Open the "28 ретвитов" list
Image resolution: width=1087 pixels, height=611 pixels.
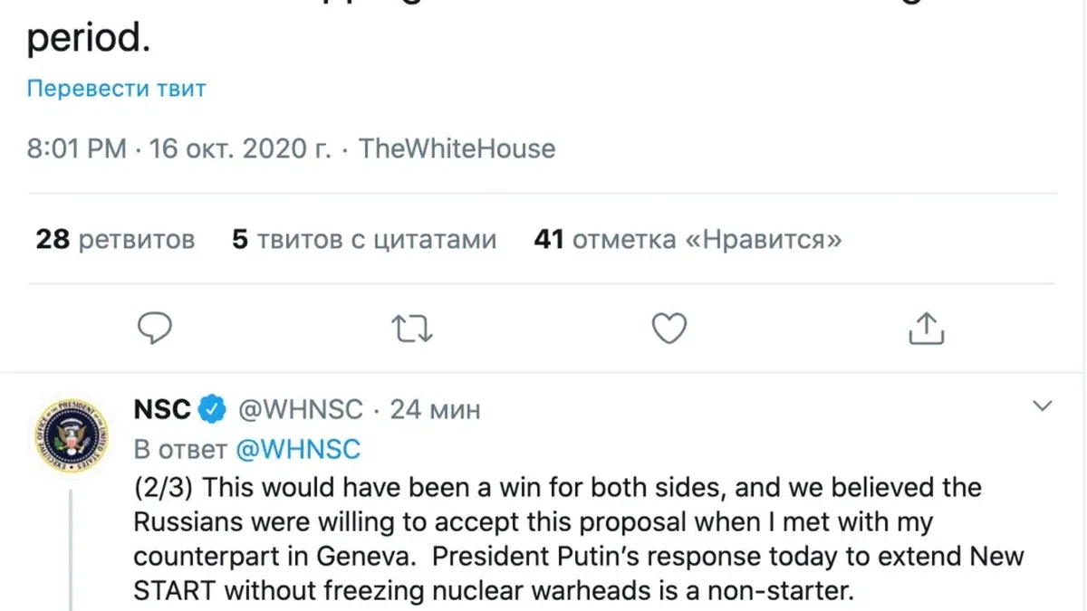tap(115, 240)
